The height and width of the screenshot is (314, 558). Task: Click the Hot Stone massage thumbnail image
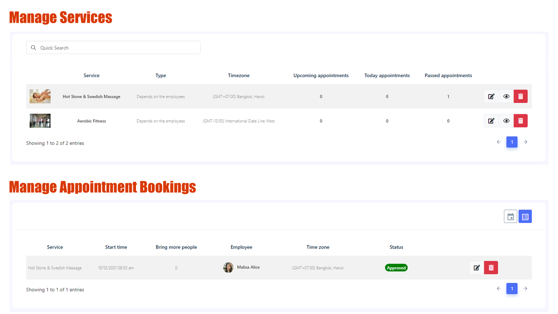point(40,96)
